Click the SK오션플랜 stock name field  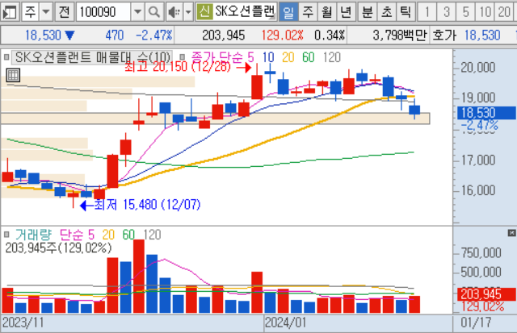pyautogui.click(x=245, y=12)
